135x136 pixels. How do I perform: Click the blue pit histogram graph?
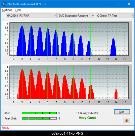69,39
